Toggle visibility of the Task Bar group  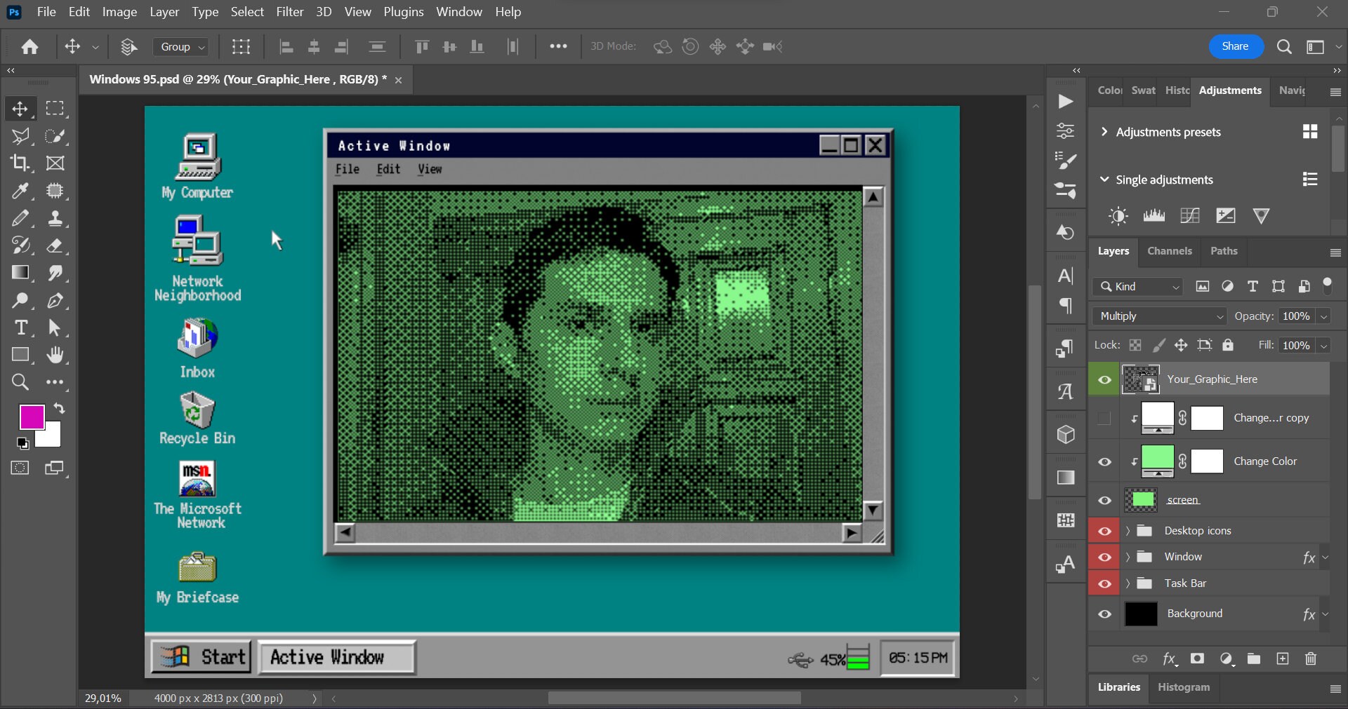1104,583
